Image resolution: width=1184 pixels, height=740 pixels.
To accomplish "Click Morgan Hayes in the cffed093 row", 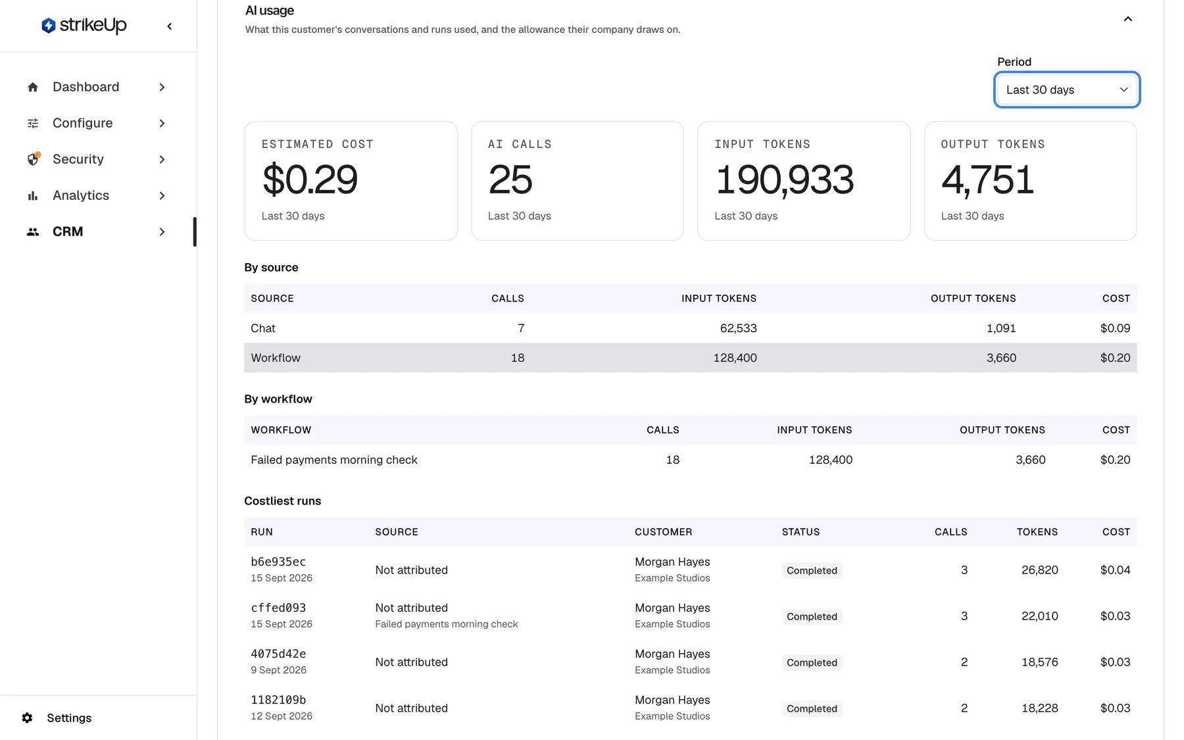I will click(672, 608).
